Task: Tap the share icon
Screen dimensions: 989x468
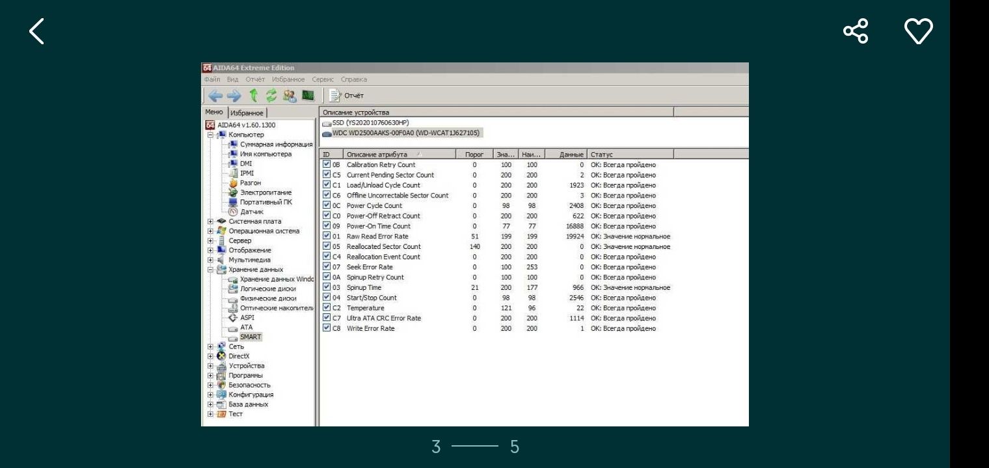Action: tap(856, 31)
